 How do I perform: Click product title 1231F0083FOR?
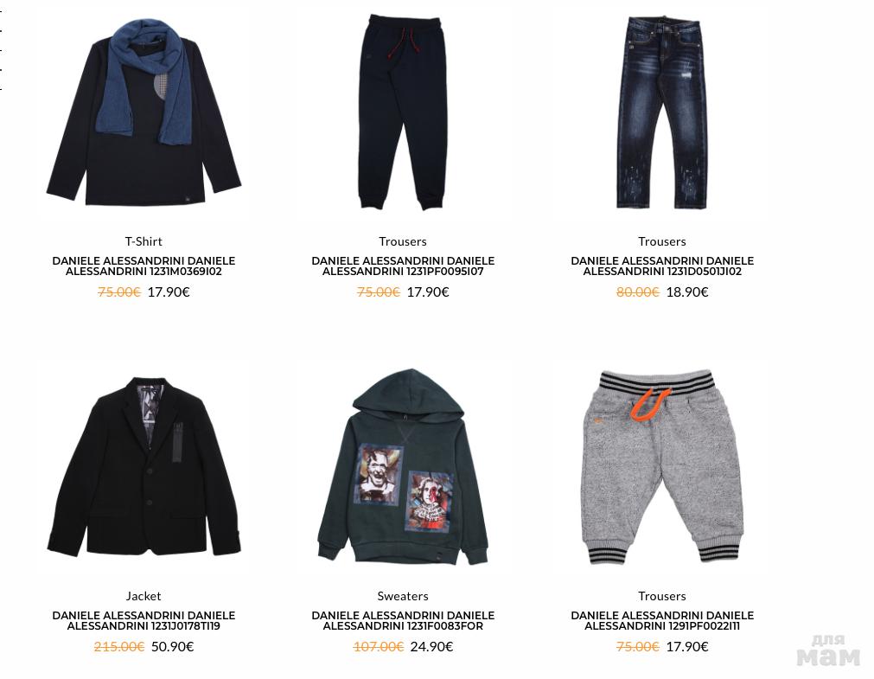point(403,620)
